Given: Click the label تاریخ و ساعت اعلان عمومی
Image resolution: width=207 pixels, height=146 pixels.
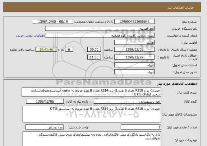Looking at the screenshot, I should (x=94, y=22).
